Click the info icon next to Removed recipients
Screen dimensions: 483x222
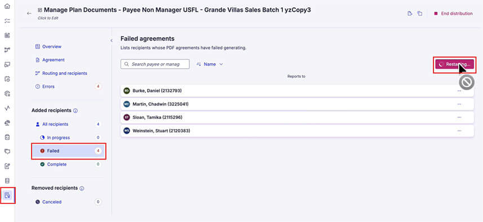point(82,188)
